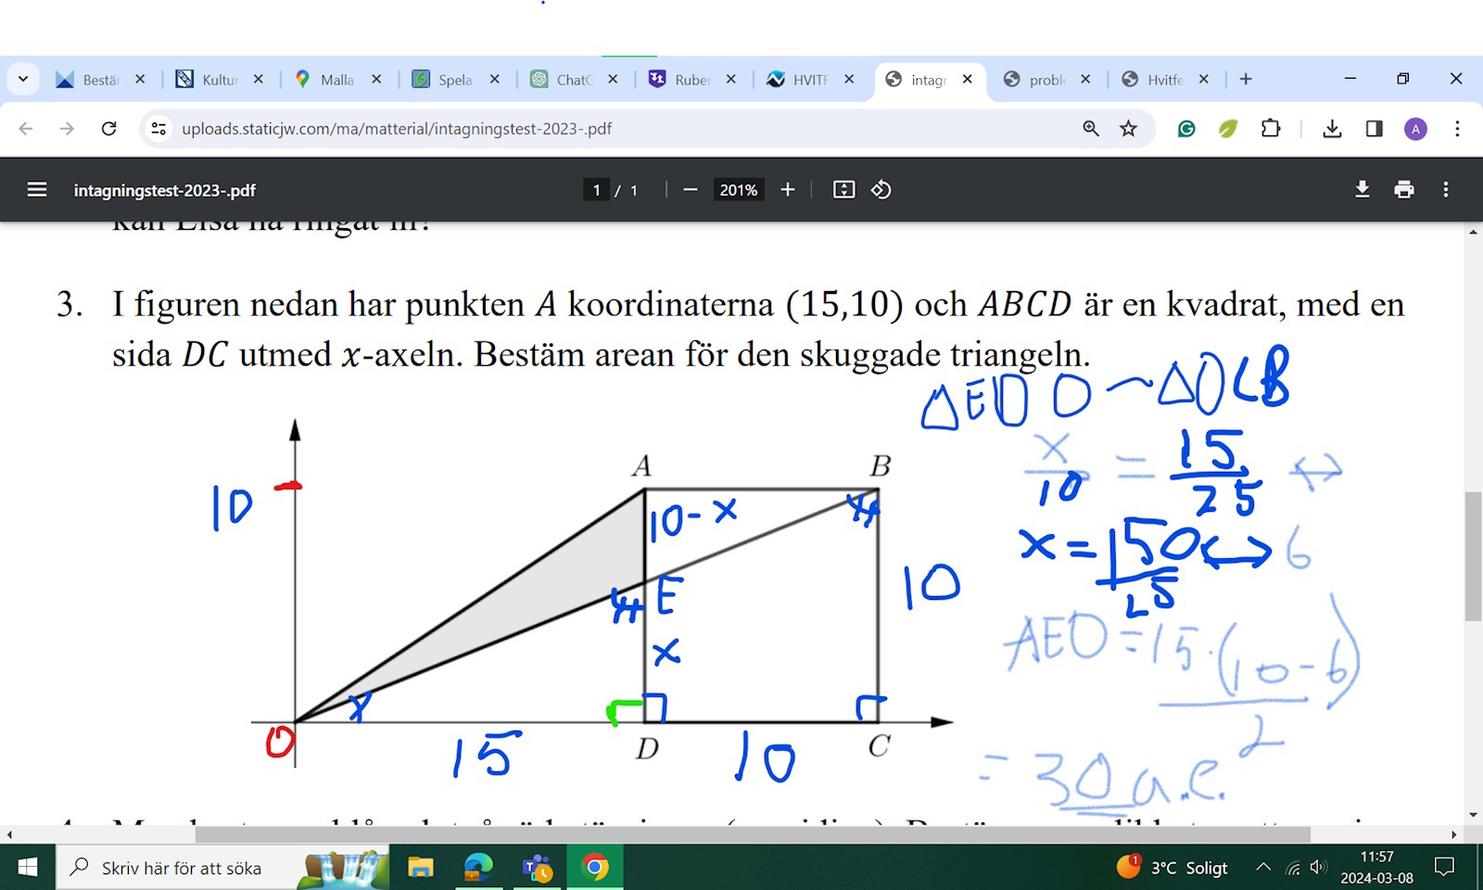Click the PDF zoom out button

point(690,190)
